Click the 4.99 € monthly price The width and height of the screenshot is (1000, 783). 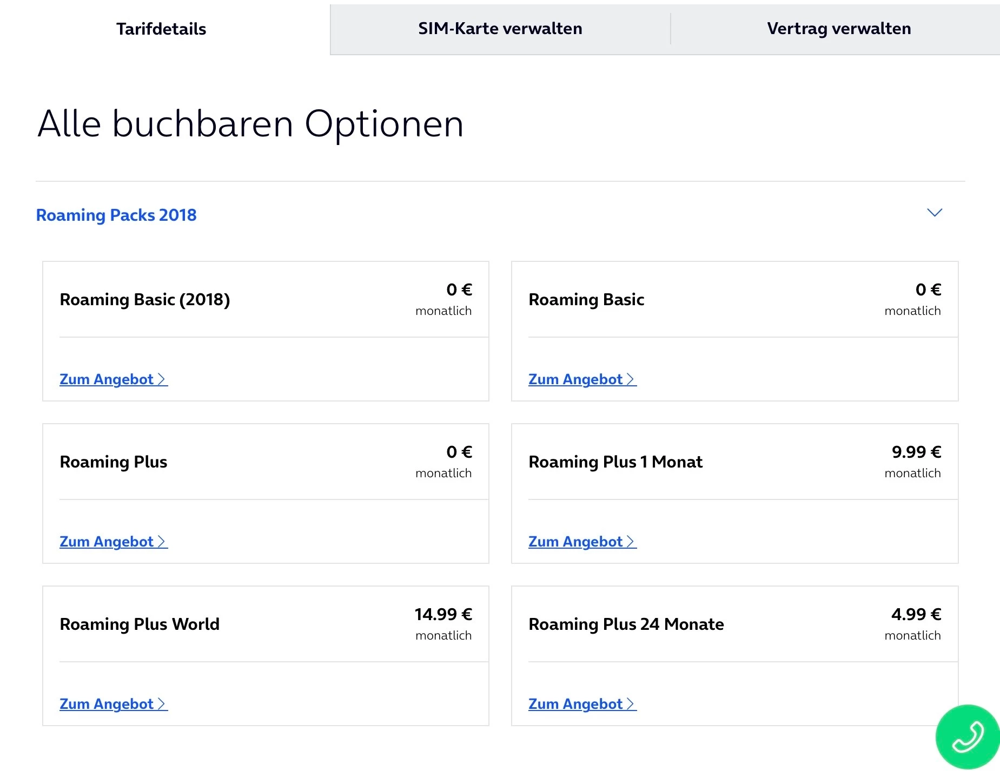[916, 614]
